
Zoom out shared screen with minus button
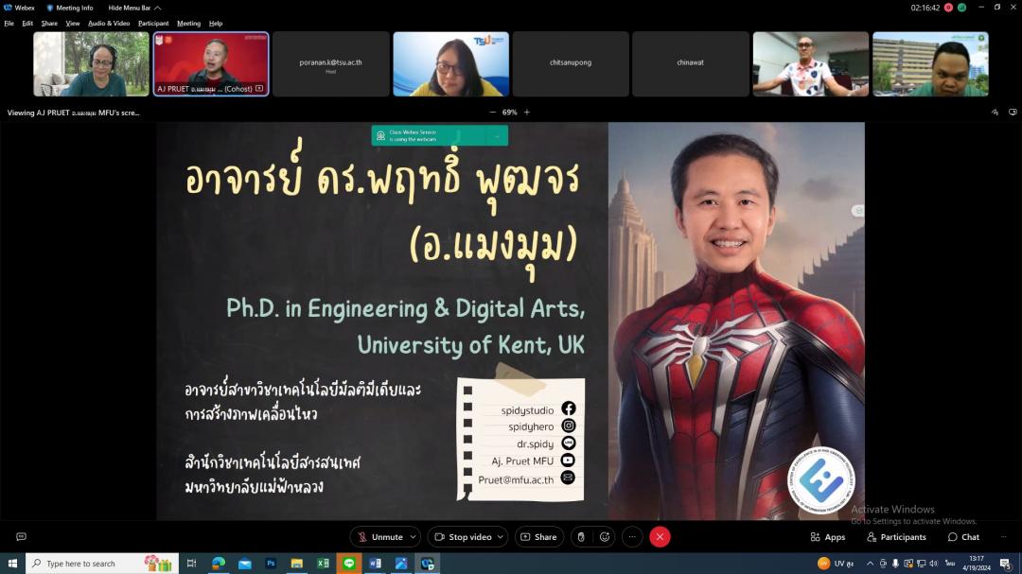click(x=492, y=113)
